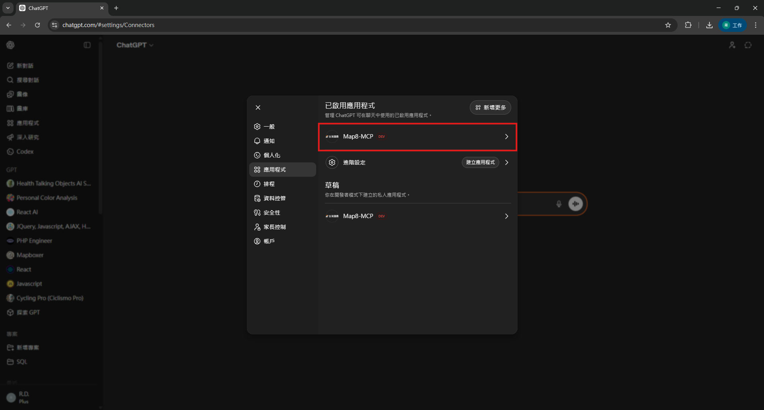Viewport: 764px width, 410px height.
Task: Select the 一般 settings tab
Action: click(x=283, y=127)
